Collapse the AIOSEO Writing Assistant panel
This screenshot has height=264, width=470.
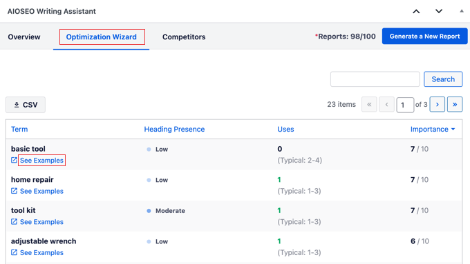[x=462, y=11]
